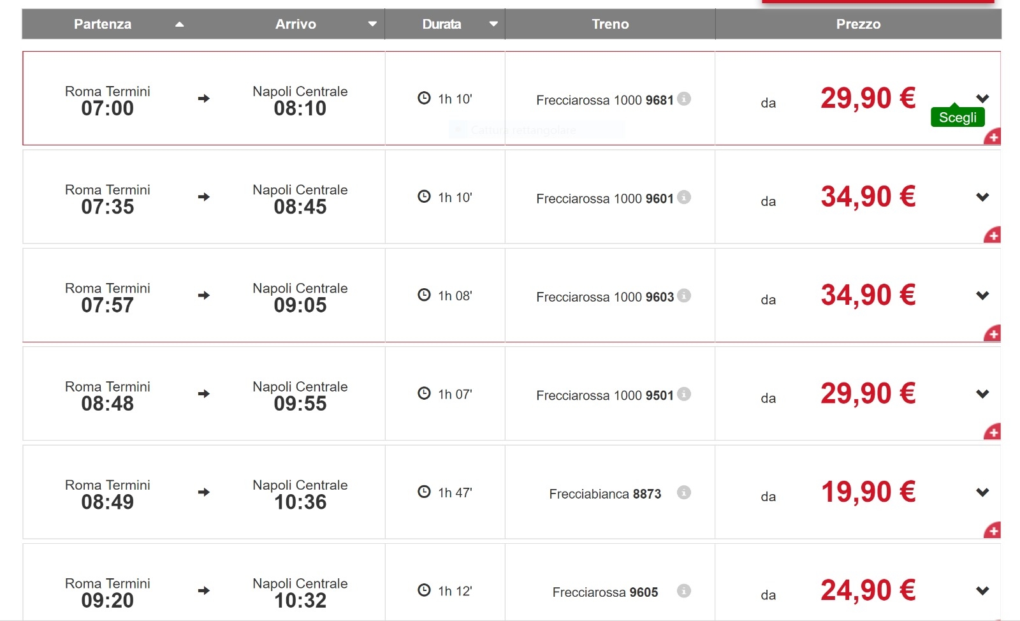1020x621 pixels.
Task: Click clock icon beside 1h 12' duration
Action: click(424, 590)
